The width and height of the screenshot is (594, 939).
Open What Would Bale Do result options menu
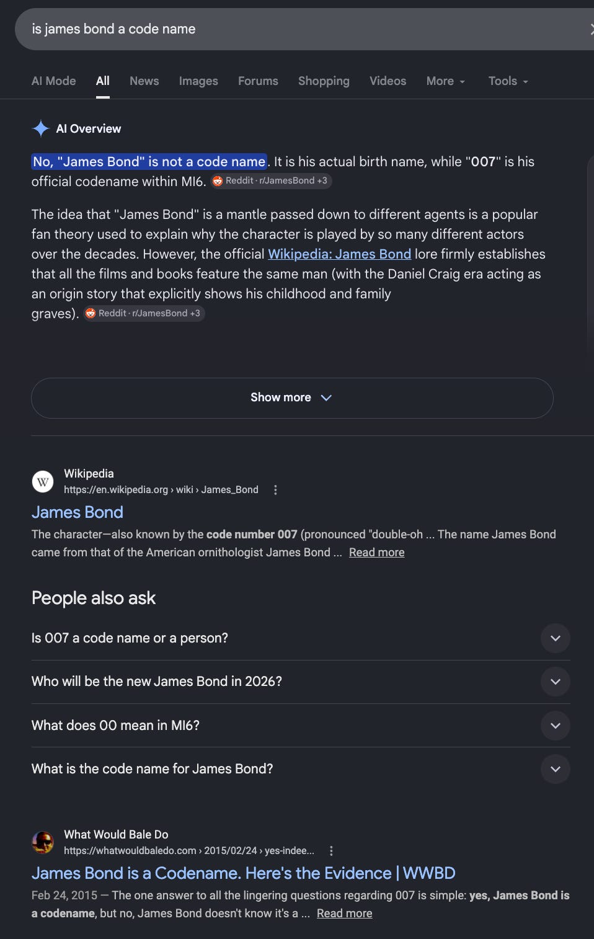[x=331, y=851]
